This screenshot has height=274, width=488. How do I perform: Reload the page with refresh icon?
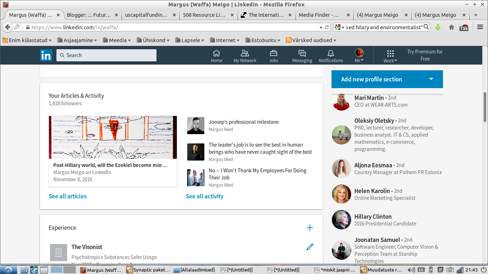pyautogui.click(x=326, y=27)
